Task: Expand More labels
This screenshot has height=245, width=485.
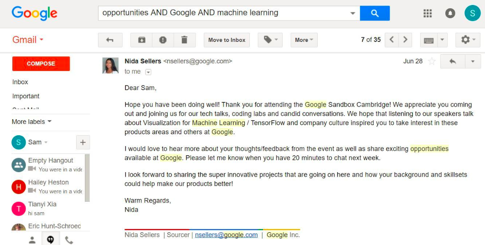Action: (31, 122)
